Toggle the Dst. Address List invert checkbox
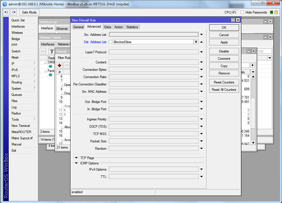 pyautogui.click(x=111, y=42)
